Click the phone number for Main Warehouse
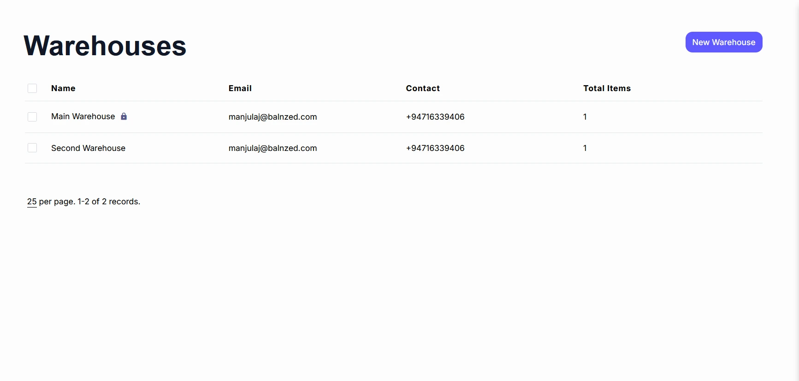Viewport: 799px width, 381px height. pos(435,116)
